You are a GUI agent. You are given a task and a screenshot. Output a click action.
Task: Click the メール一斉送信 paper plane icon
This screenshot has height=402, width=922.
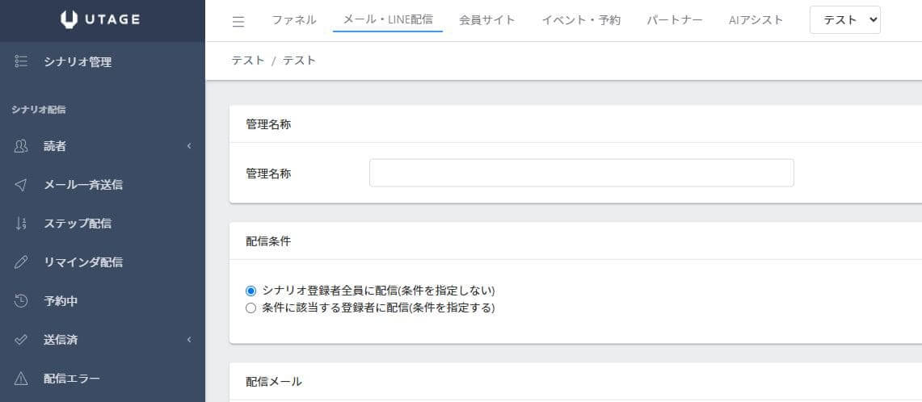click(x=20, y=185)
